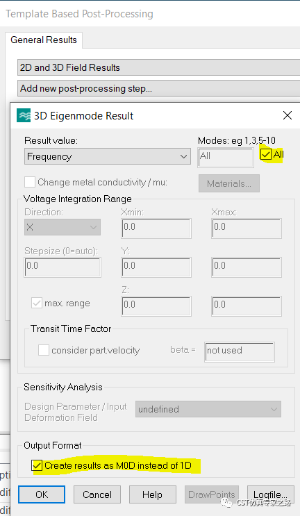Open the Result value Frequency dropdown

(108, 156)
